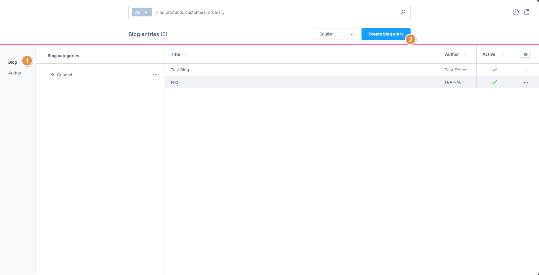
Task: Open the English language dropdown
Action: [337, 34]
